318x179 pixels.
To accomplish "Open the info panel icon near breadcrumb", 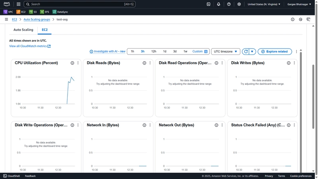I will click(x=293, y=19).
